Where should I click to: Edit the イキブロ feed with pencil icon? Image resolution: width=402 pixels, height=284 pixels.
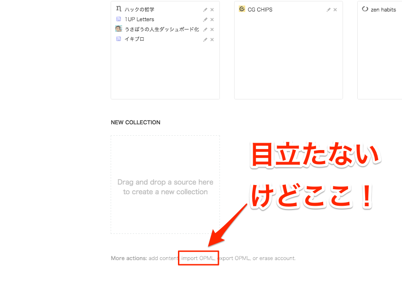(205, 40)
